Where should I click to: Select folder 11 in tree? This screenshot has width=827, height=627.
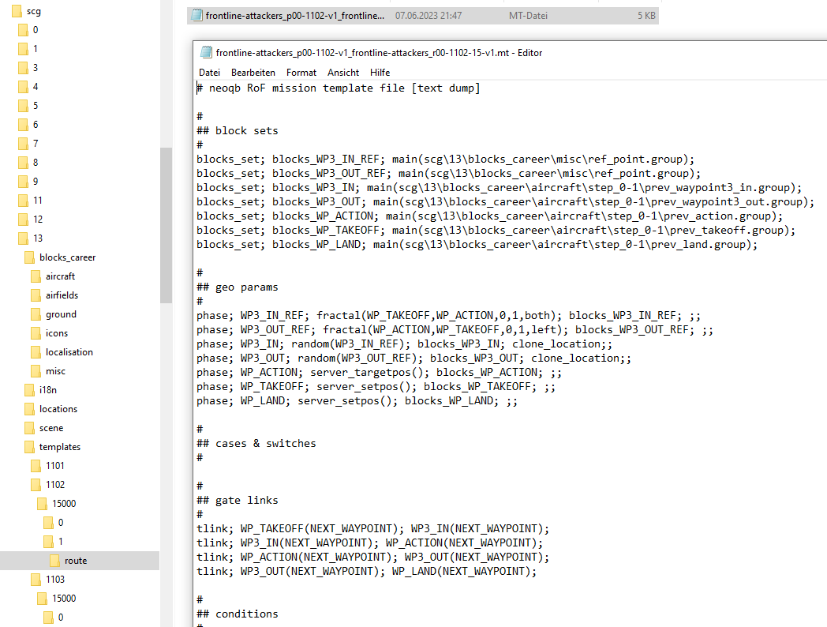click(37, 201)
